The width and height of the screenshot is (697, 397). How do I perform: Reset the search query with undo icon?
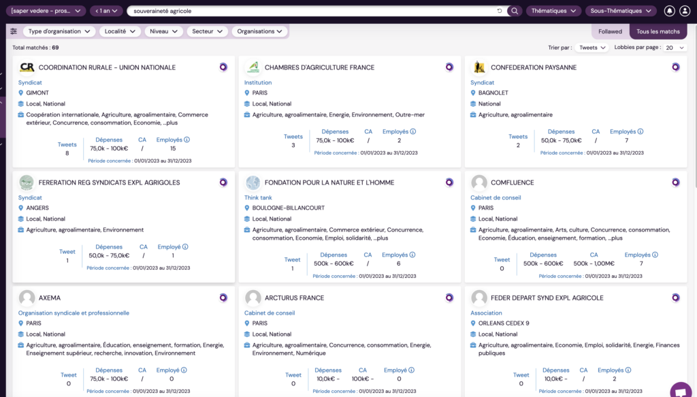(x=500, y=11)
